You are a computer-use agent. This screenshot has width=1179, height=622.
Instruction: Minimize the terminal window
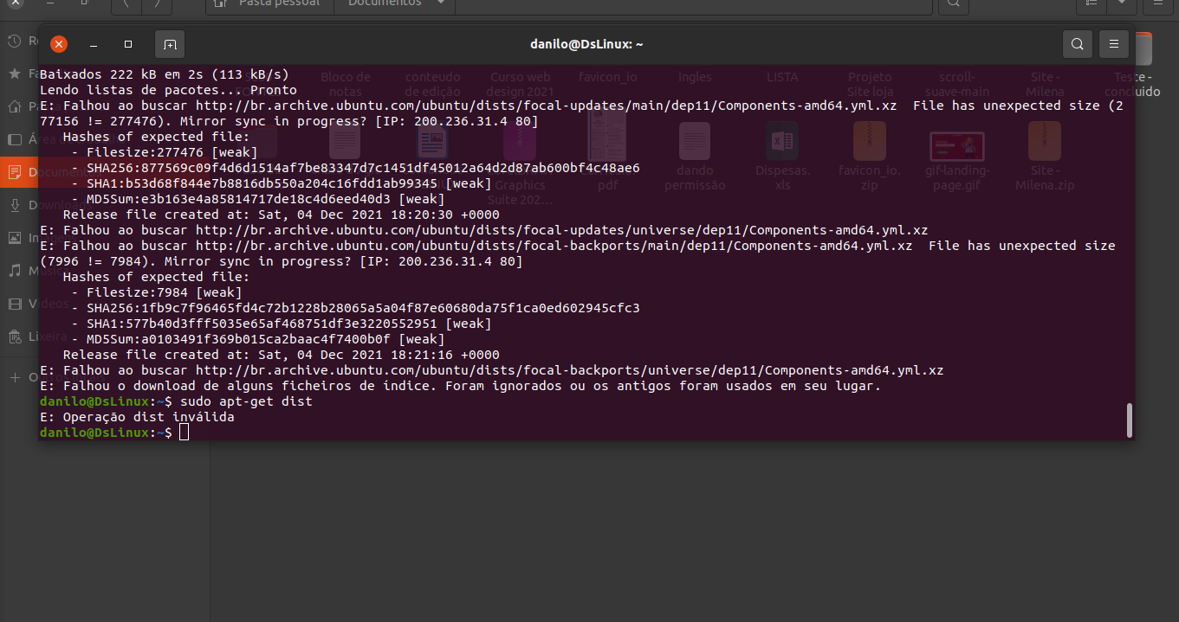pyautogui.click(x=94, y=44)
